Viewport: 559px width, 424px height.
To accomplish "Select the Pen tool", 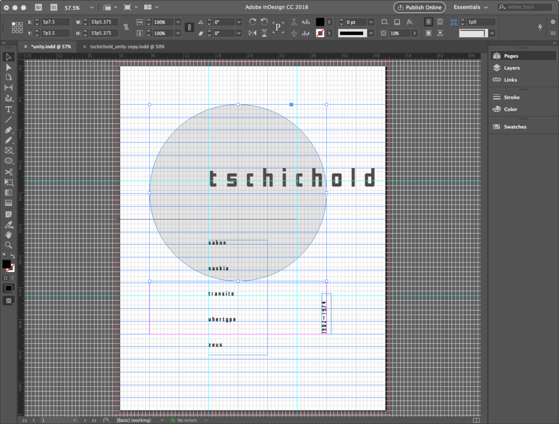I will point(9,130).
